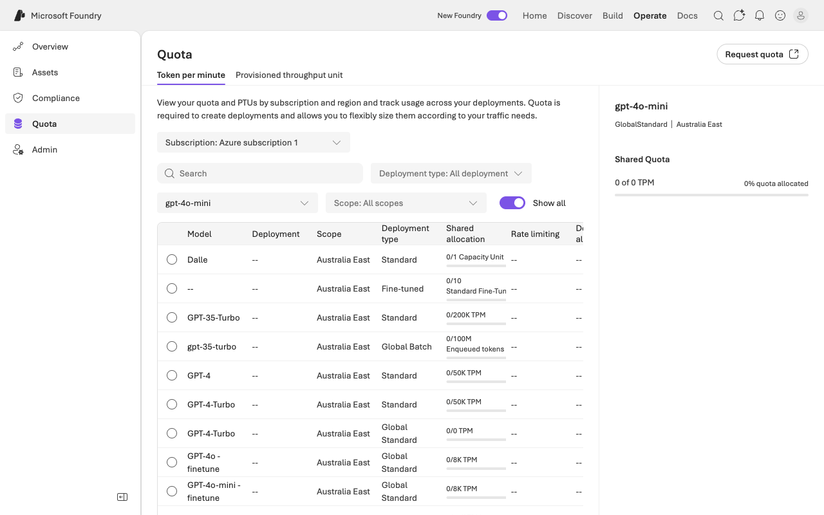Image resolution: width=824 pixels, height=515 pixels.
Task: Click the Shared Quota progress bar
Action: pos(711,194)
